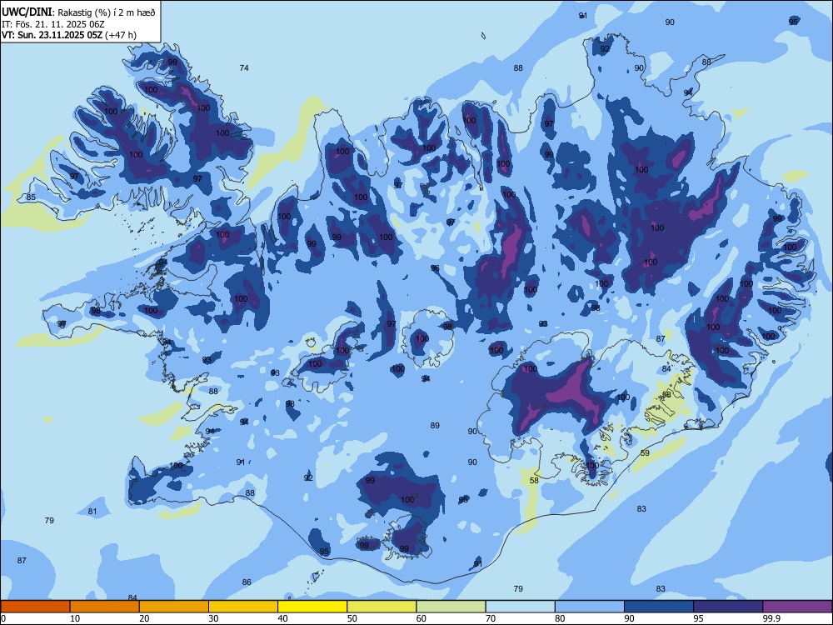Screen dimensions: 833x625
Task: Select the legend scale label 10
Action: pyautogui.click(x=75, y=618)
